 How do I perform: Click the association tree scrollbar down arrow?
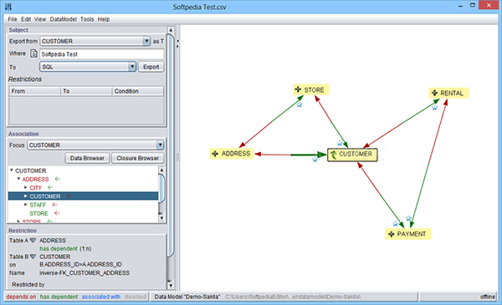(x=161, y=218)
